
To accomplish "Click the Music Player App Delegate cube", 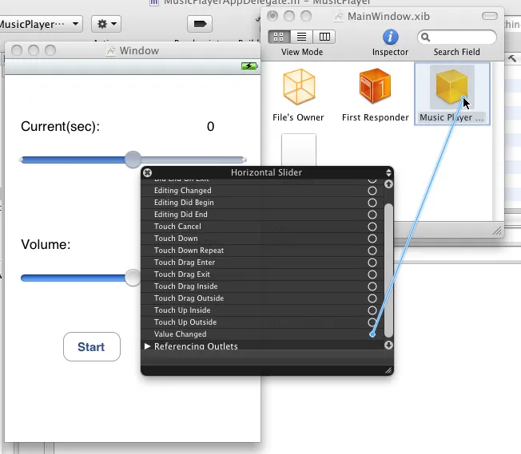I will coord(451,89).
